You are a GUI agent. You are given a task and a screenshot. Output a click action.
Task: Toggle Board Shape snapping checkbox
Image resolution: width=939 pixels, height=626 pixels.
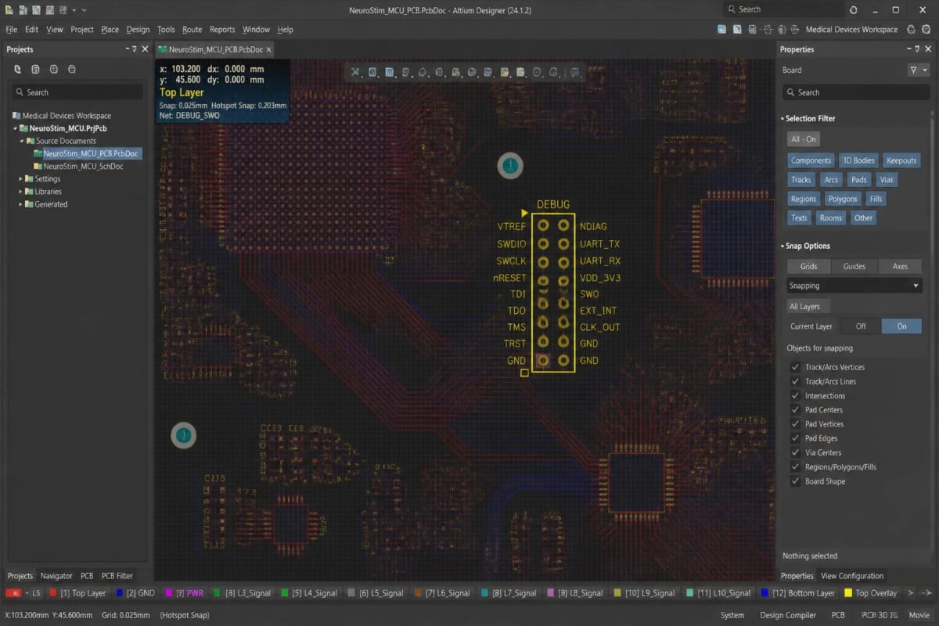tap(795, 481)
